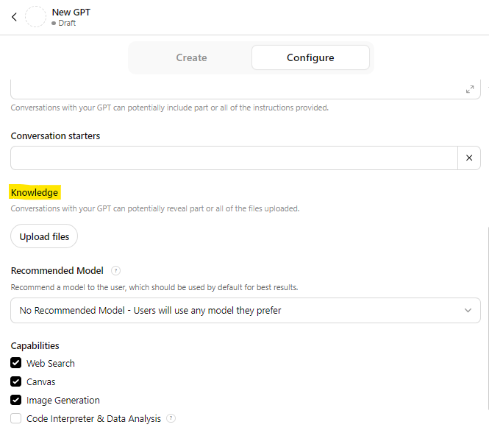The image size is (489, 433).
Task: Toggle off the Image Generation checkbox
Action: (x=16, y=400)
